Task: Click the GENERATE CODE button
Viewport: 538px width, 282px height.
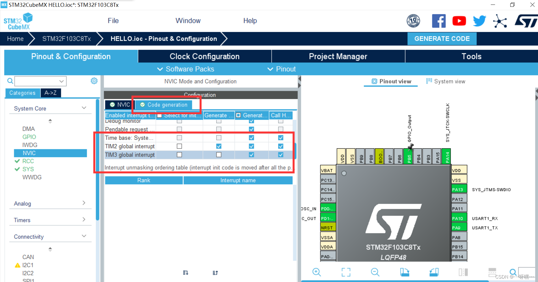Action: pos(442,39)
